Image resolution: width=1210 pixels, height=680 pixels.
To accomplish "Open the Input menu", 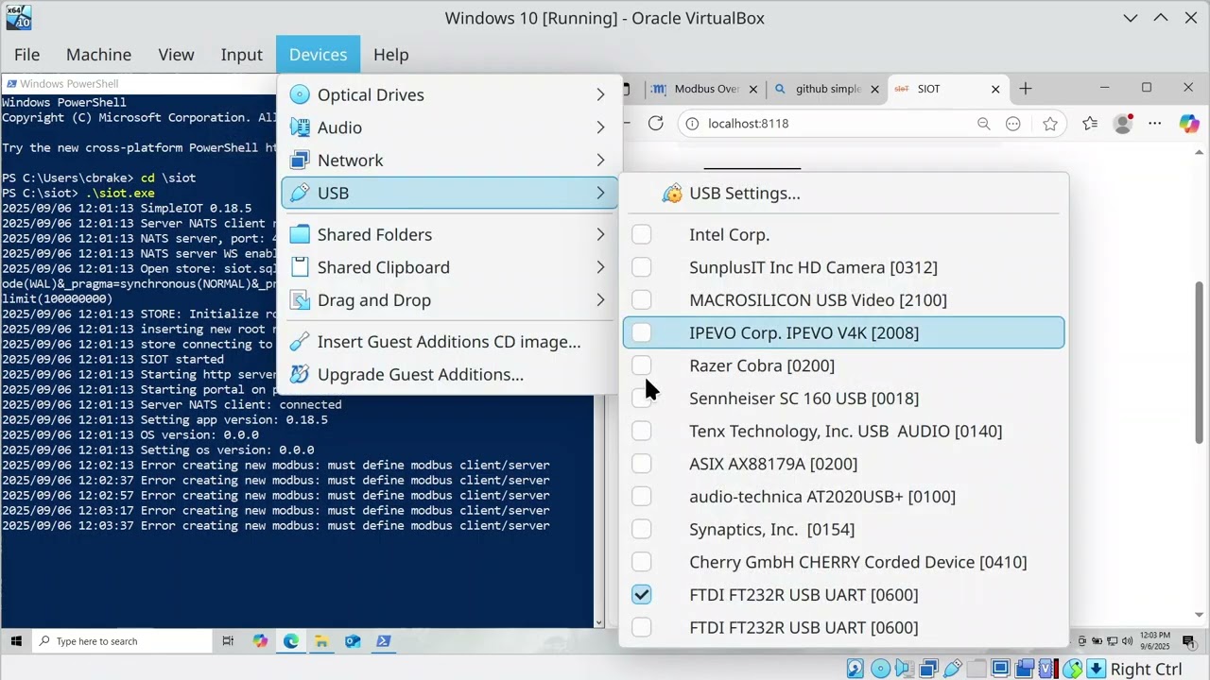I will 241,55.
